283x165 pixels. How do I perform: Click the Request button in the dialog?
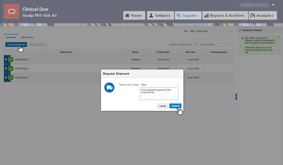coord(175,106)
